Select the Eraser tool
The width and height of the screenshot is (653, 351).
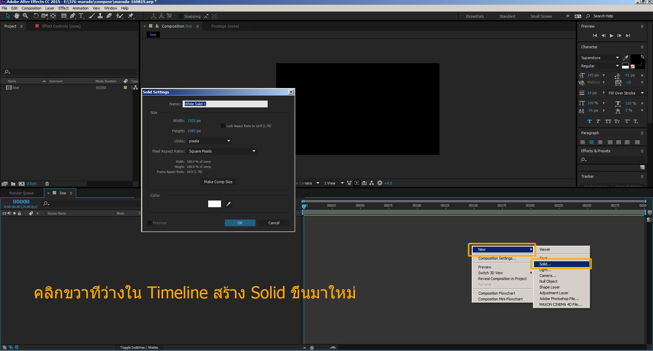[109, 16]
